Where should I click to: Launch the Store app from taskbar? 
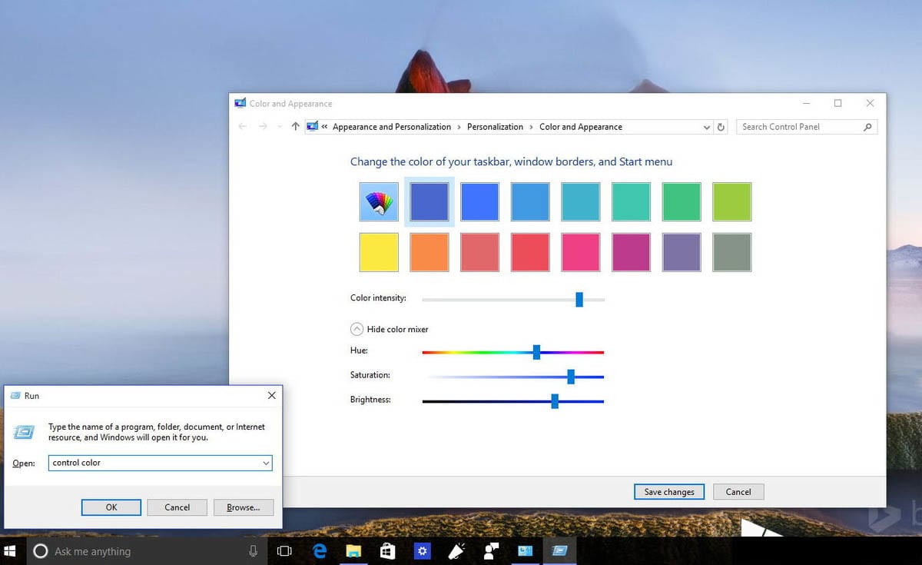(387, 551)
